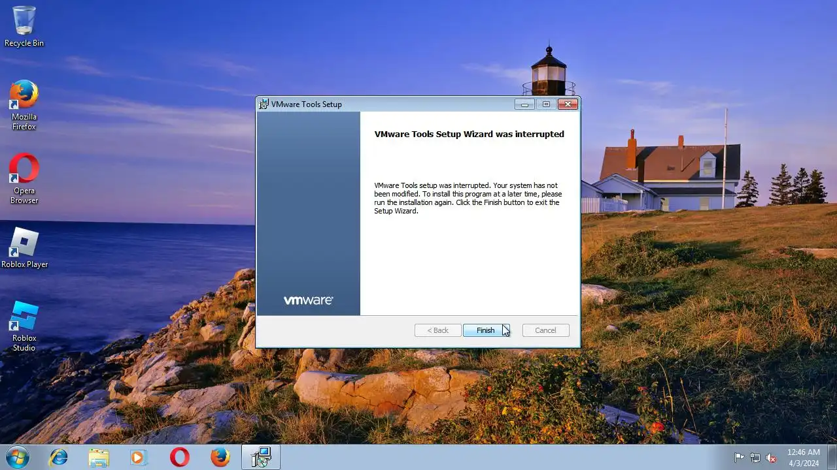Open the clock showing 12:46 AM
Screen dimensions: 837x470
point(804,457)
